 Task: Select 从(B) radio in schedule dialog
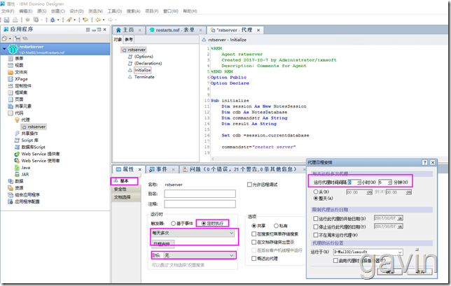(x=316, y=192)
